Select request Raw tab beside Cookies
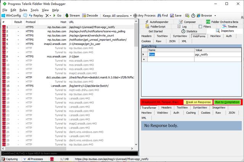244x162 pixels. [159, 41]
